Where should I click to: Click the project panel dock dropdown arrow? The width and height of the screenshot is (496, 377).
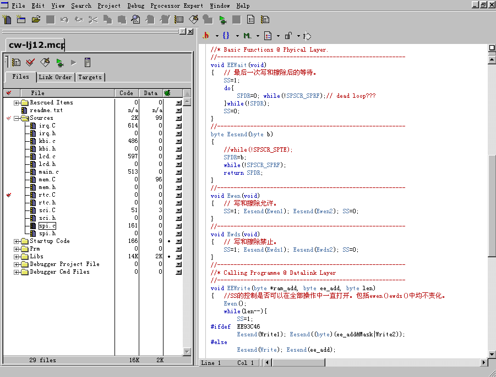click(x=183, y=31)
